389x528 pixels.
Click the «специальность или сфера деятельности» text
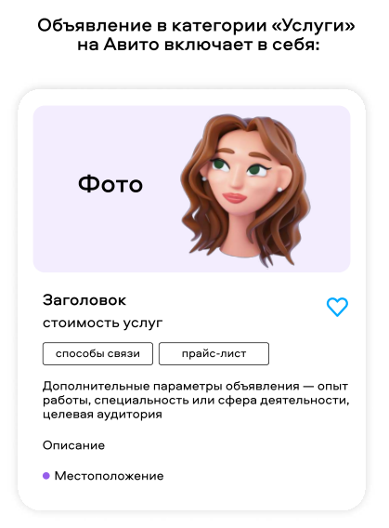[x=221, y=401]
